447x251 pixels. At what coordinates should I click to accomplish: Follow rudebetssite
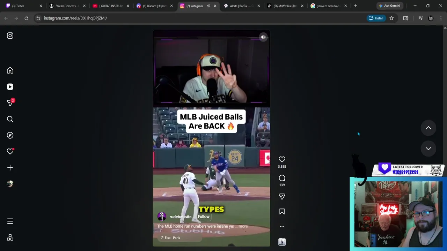(204, 216)
